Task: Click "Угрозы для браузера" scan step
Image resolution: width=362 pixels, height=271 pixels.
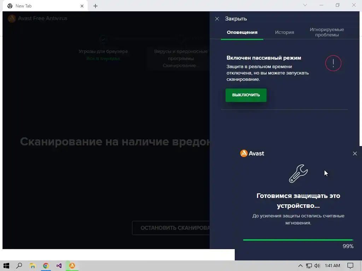Action: pyautogui.click(x=103, y=52)
